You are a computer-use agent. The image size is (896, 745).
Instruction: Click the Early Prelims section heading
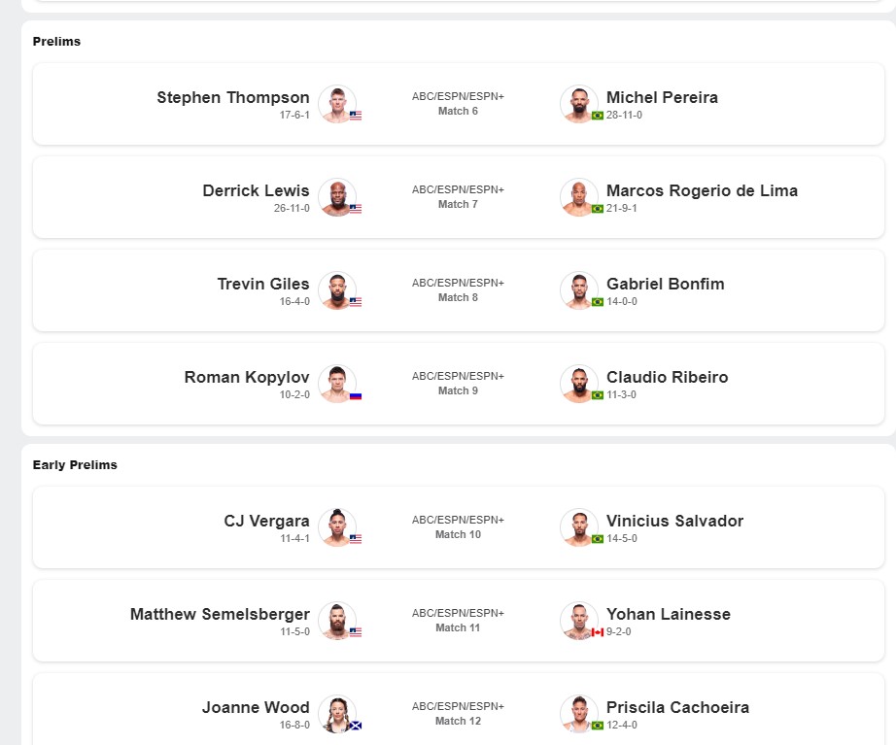coord(75,465)
